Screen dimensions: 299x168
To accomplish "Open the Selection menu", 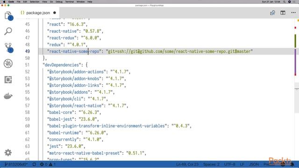I will tap(35, 2).
